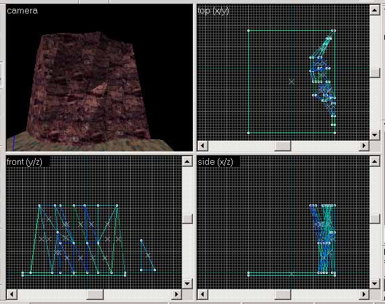Select the side (x/z) viewport label
The image size is (385, 304).
click(x=215, y=162)
